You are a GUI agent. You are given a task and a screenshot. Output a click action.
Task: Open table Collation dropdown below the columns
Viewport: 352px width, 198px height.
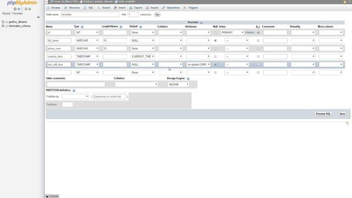[136, 84]
